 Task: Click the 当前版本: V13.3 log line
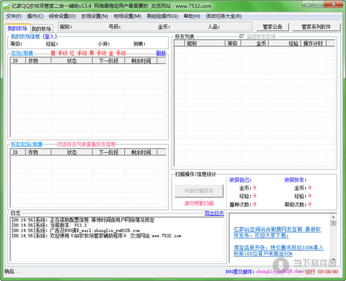(x=49, y=225)
